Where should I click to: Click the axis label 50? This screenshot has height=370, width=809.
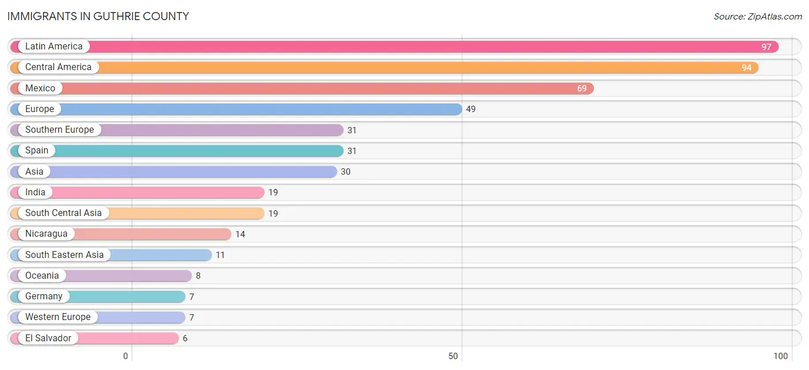pos(453,356)
